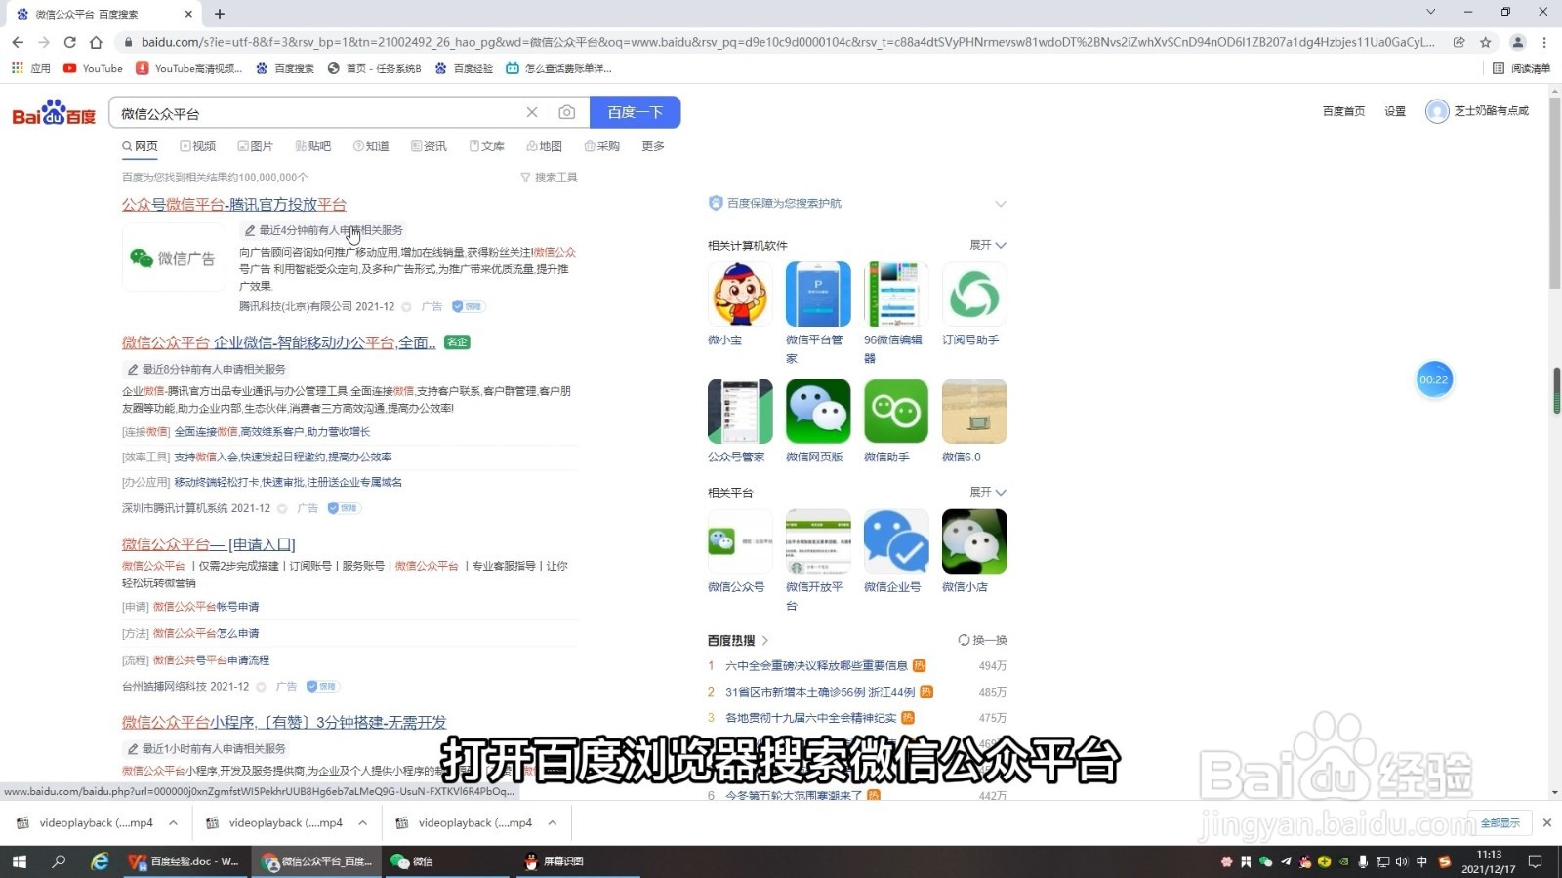Open hot search 六中全会重磅决议释放哪些重要信息
Screen dimensions: 1562x878
tap(816, 665)
